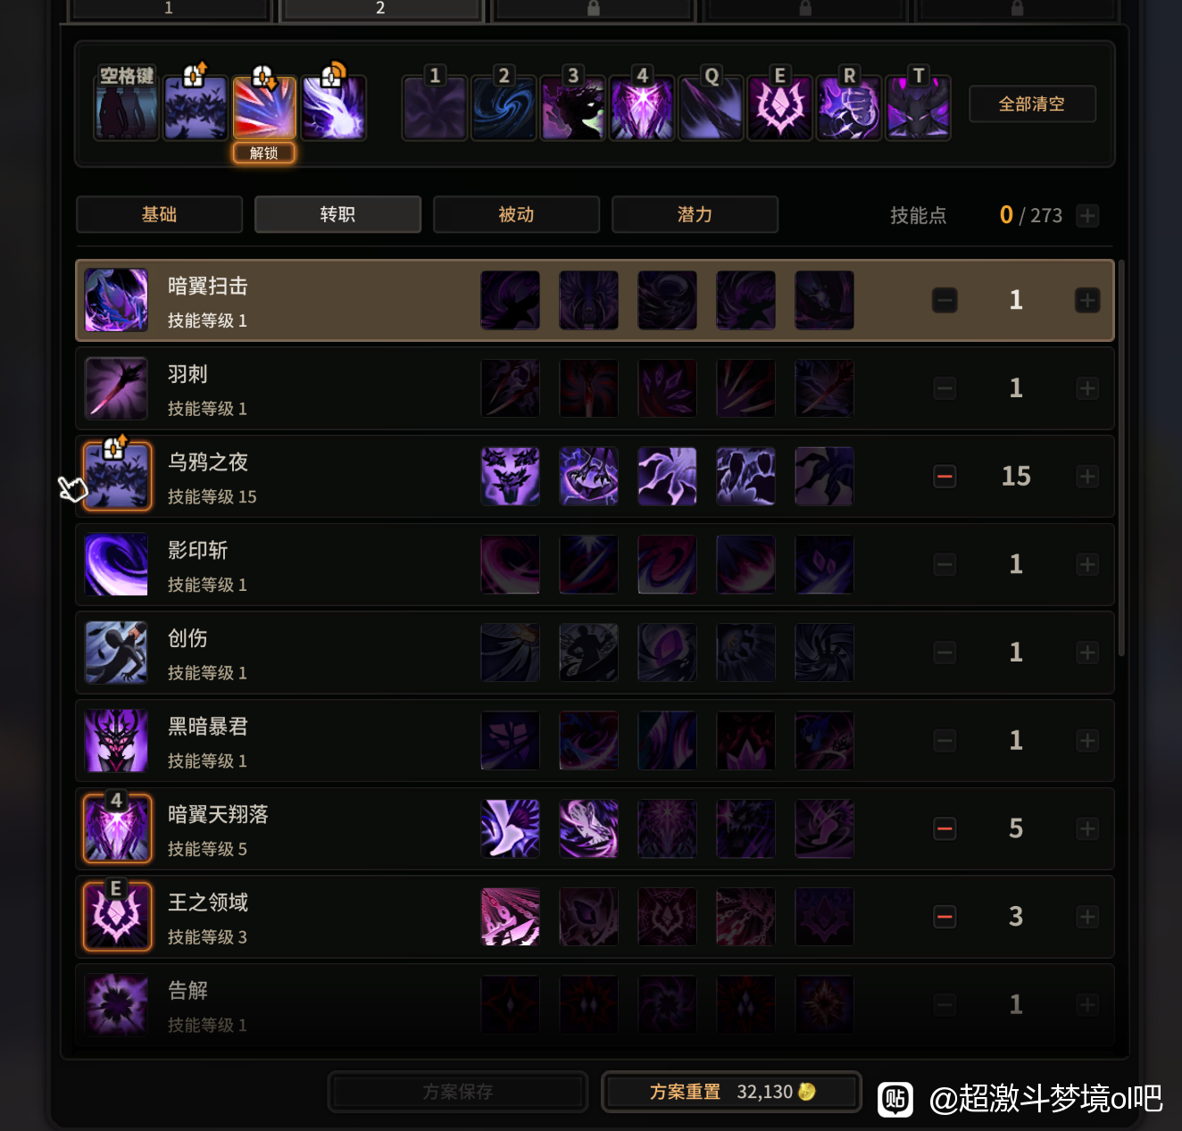Click the skill in hotkey slot R

(x=849, y=109)
